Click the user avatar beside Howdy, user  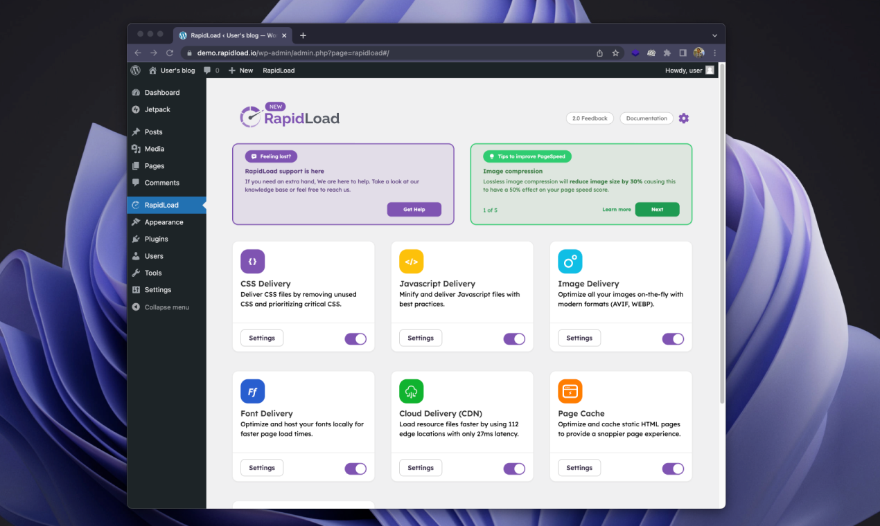pos(710,71)
